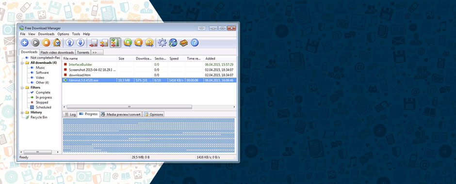Open the Help menu
This screenshot has height=184, width=456.
[x=86, y=34]
